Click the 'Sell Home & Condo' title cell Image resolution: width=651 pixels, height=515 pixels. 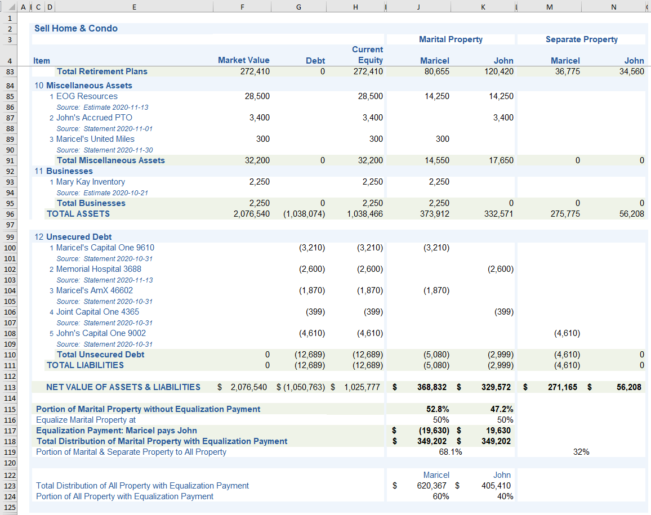(x=76, y=29)
